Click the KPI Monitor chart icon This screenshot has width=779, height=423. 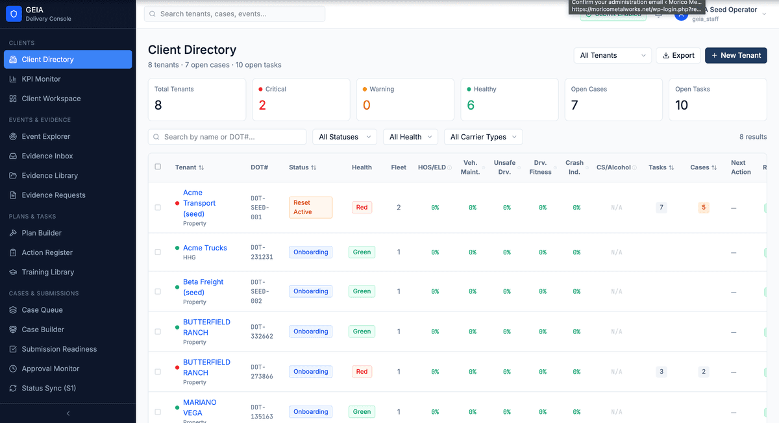pyautogui.click(x=14, y=79)
